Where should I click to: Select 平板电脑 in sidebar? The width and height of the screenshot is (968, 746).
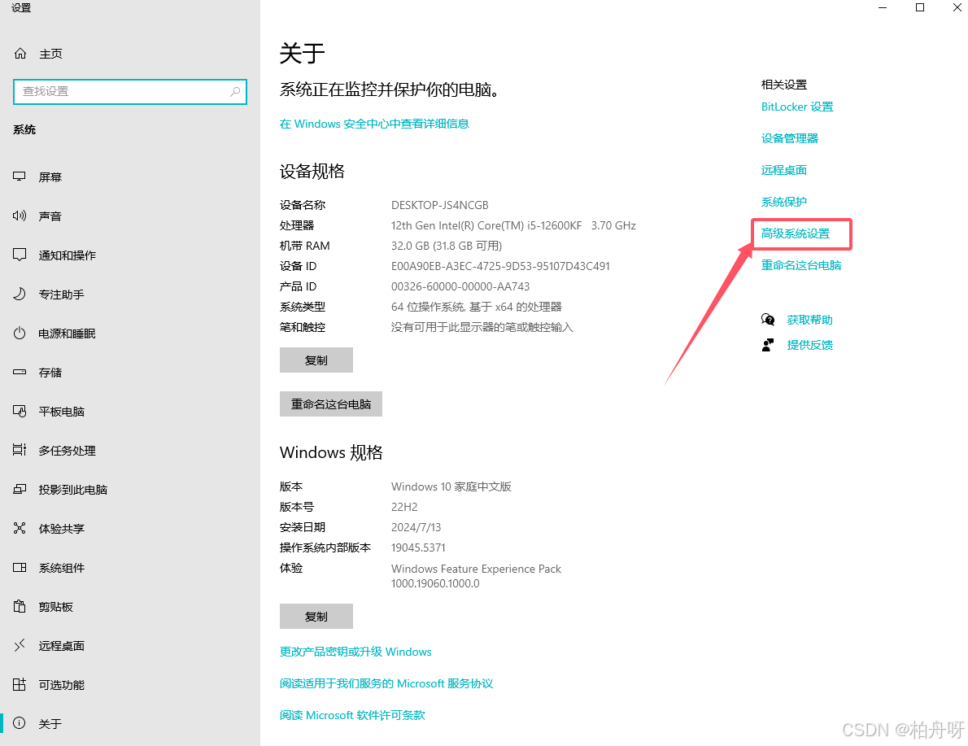point(61,412)
